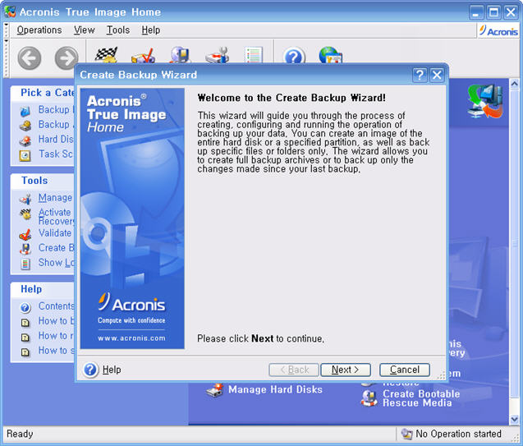This screenshot has width=523, height=446.
Task: Click the backup arrows icon in main pane
Action: [x=485, y=102]
